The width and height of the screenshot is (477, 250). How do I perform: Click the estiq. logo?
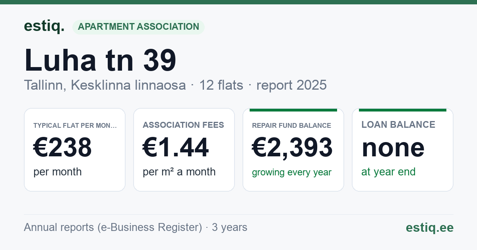click(44, 26)
